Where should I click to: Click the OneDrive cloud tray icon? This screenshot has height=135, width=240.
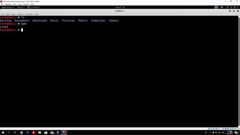213,132
